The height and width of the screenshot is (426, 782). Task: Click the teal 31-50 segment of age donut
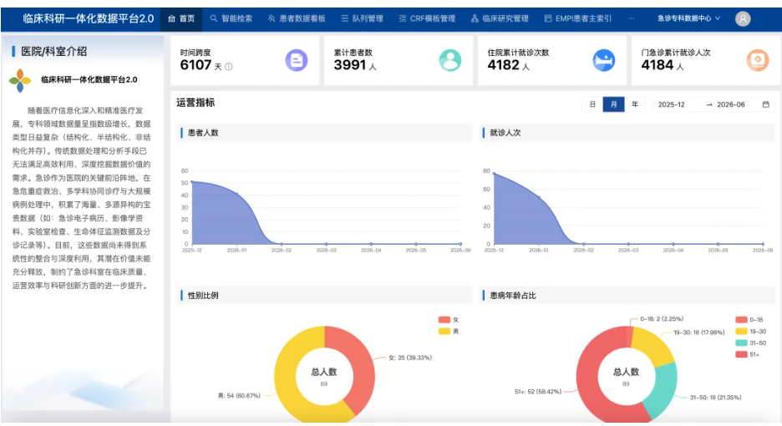(665, 389)
